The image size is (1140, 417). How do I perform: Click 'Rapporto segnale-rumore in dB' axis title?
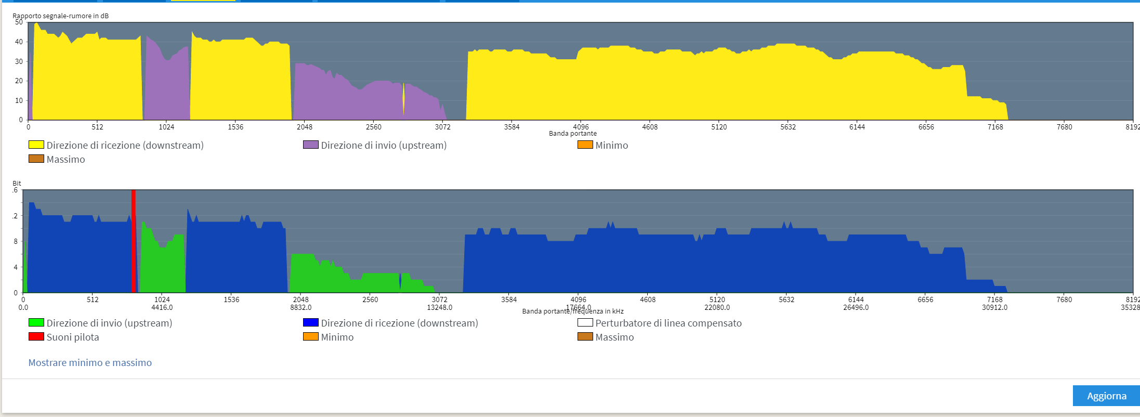tap(61, 16)
